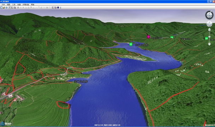215x127 pixels.
Task: Pan left with lower navigation pad arrow
Action: point(208,24)
